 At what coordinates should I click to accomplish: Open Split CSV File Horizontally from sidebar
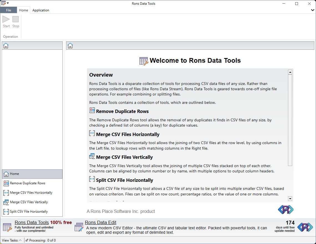point(29,212)
